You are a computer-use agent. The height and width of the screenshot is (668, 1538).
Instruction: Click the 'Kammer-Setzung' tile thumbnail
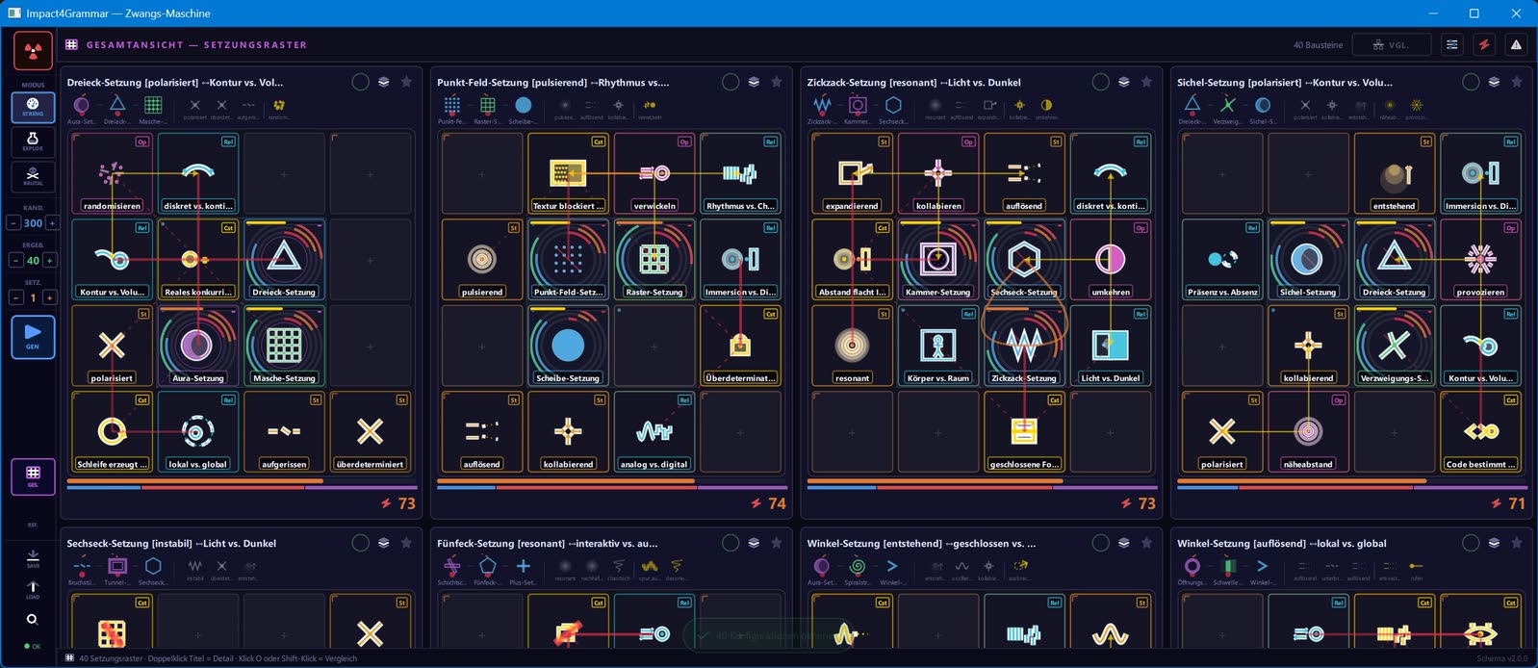[x=937, y=259]
